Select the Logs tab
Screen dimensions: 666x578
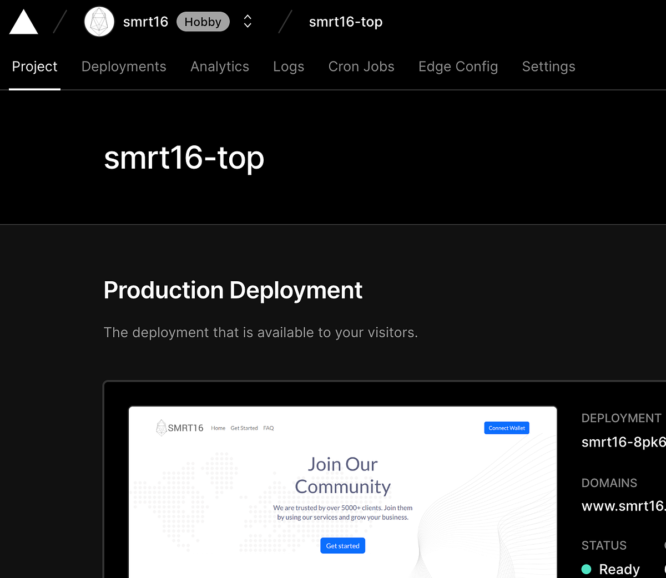point(289,66)
